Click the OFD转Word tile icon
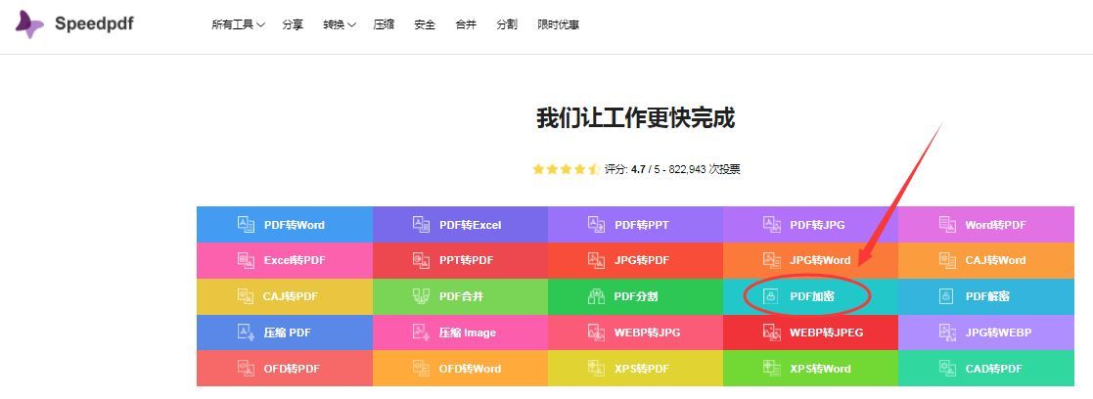1093x399 pixels. pos(421,368)
